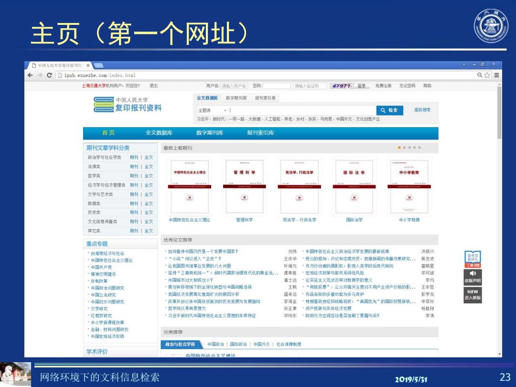This screenshot has width=516, height=387.
Task: Click the 国际政治 subcategory link
Action: point(238,344)
